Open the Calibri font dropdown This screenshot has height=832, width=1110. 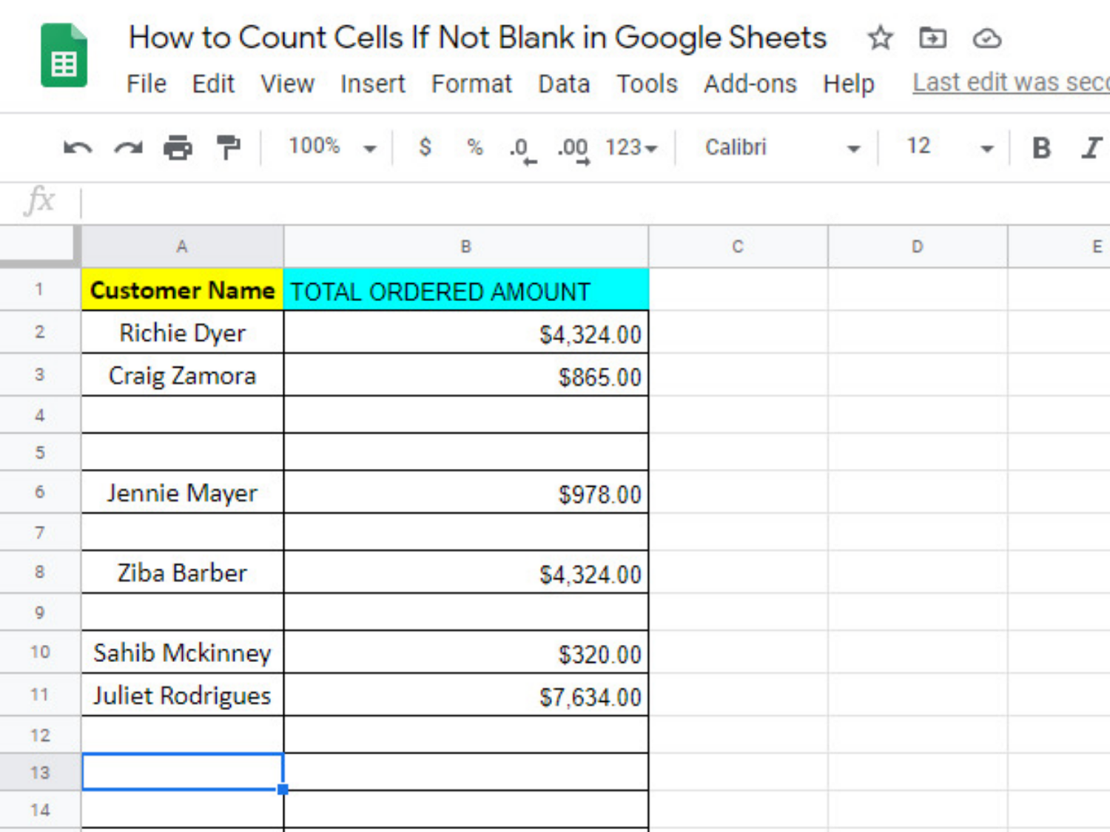point(782,147)
